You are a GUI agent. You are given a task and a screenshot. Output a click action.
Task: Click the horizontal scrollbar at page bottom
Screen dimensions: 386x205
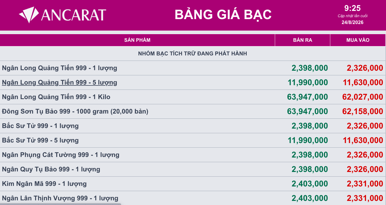coord(61,204)
